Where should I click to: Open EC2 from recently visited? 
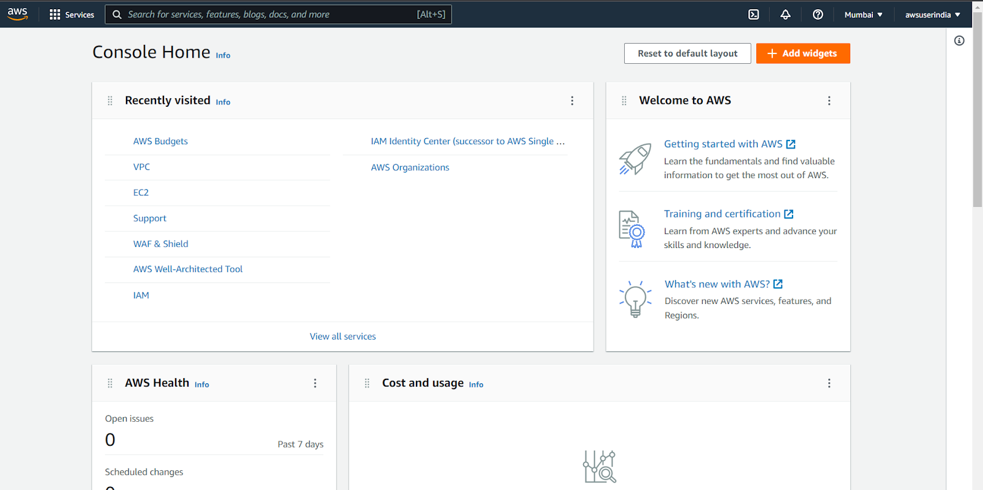pyautogui.click(x=141, y=193)
